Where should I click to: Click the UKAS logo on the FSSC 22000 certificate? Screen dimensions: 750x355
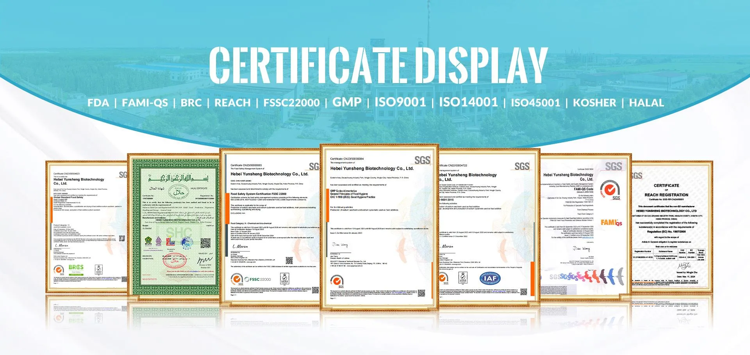285,279
